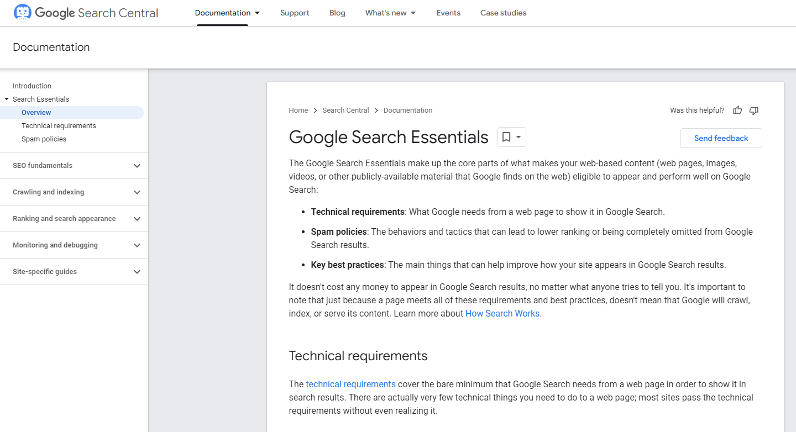Select Introduction in the sidebar
796x432 pixels.
click(32, 86)
